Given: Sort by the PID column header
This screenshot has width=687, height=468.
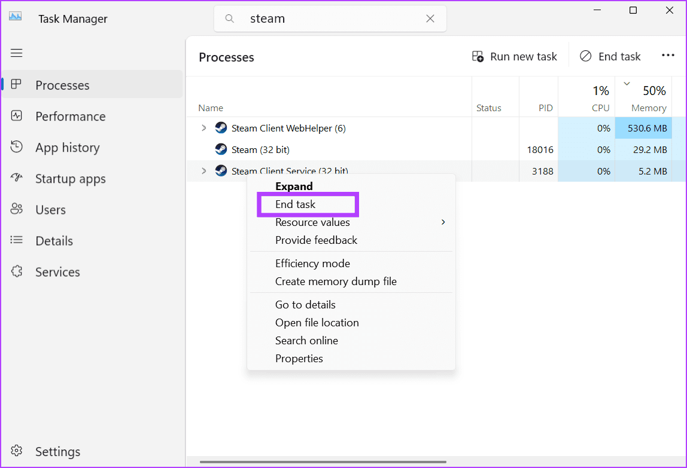Looking at the screenshot, I should click(x=546, y=108).
